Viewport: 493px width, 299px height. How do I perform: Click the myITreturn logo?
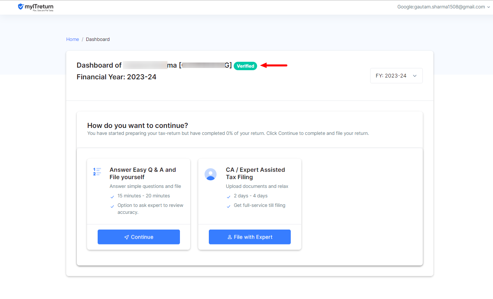tap(35, 7)
